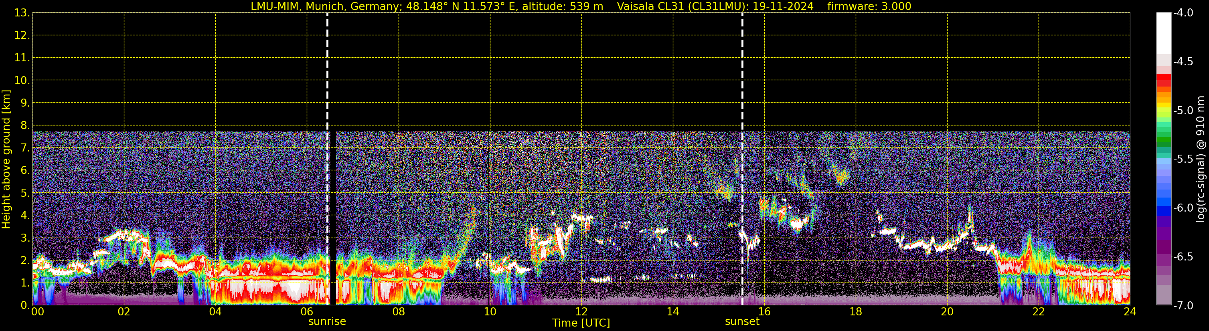This screenshot has width=1209, height=331.
Task: Click the colorbar tick label '-6.0'
Action: point(1183,208)
